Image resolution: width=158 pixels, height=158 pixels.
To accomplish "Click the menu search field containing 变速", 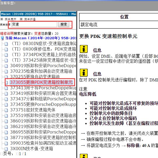I will coord(34,24).
